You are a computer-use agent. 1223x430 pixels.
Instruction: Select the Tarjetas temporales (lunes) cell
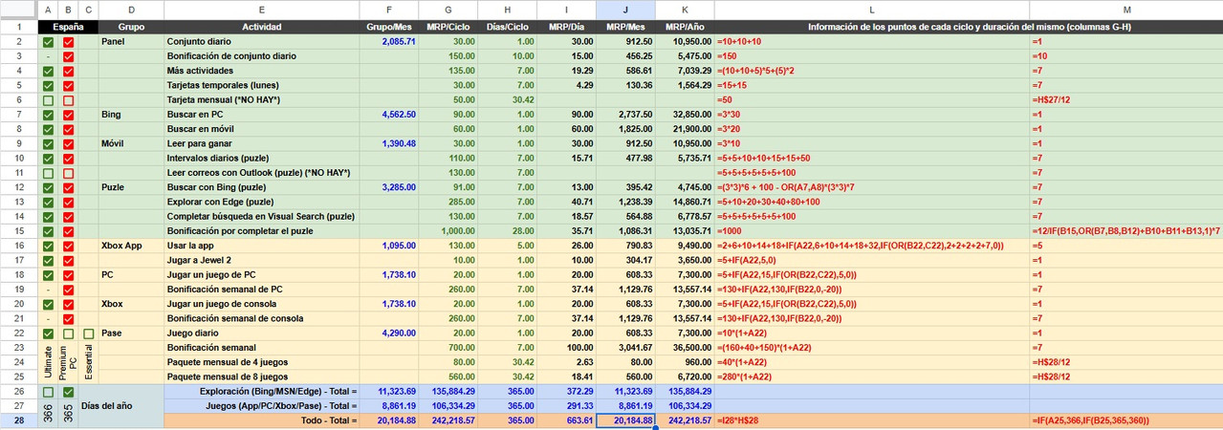261,86
